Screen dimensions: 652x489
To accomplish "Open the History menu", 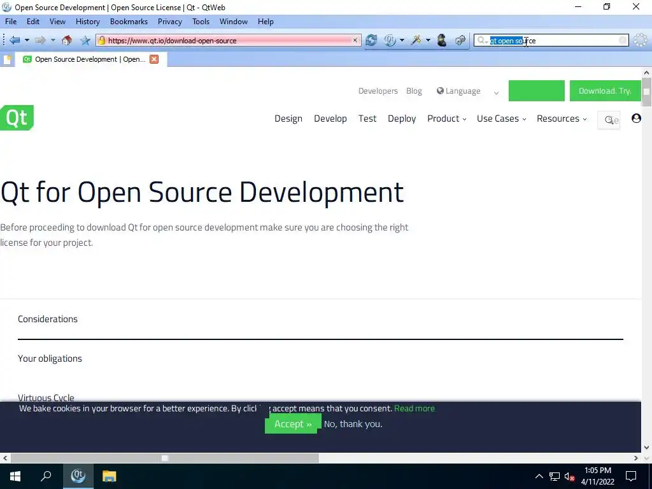I will point(88,22).
